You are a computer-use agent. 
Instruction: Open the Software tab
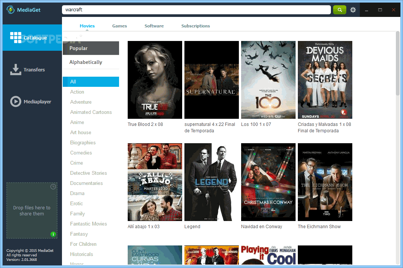154,26
